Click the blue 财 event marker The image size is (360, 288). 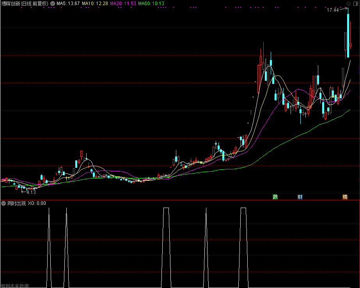[x=300, y=197]
